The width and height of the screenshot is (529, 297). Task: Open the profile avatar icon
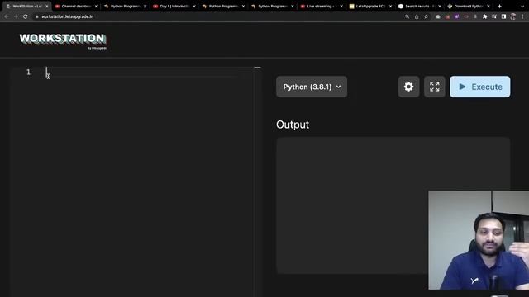tap(513, 16)
